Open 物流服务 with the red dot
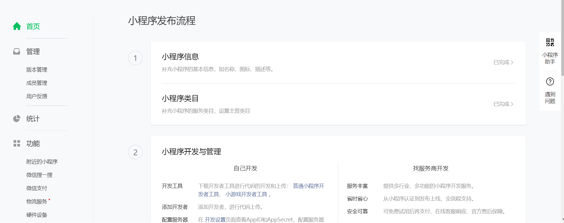This screenshot has height=223, width=564. click(37, 202)
